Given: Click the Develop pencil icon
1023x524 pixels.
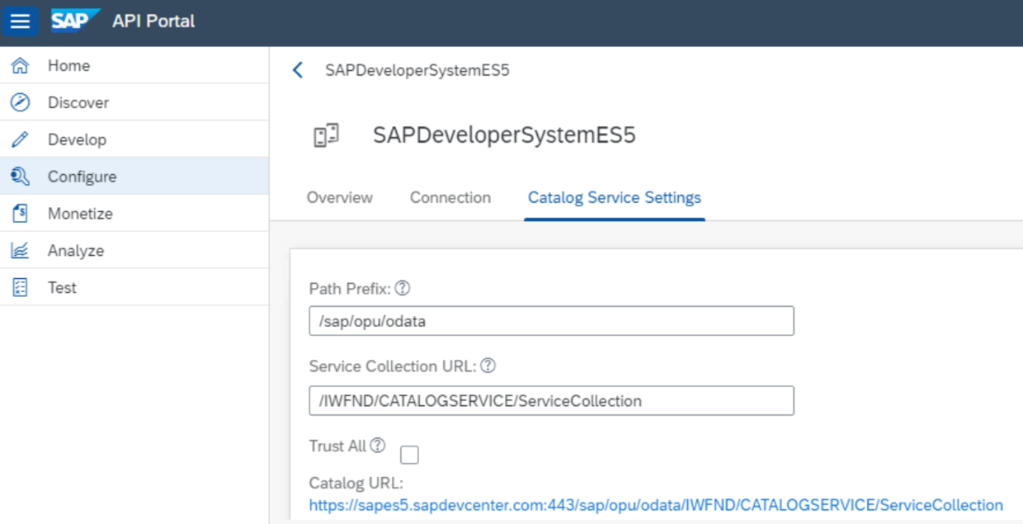Looking at the screenshot, I should coord(21,139).
